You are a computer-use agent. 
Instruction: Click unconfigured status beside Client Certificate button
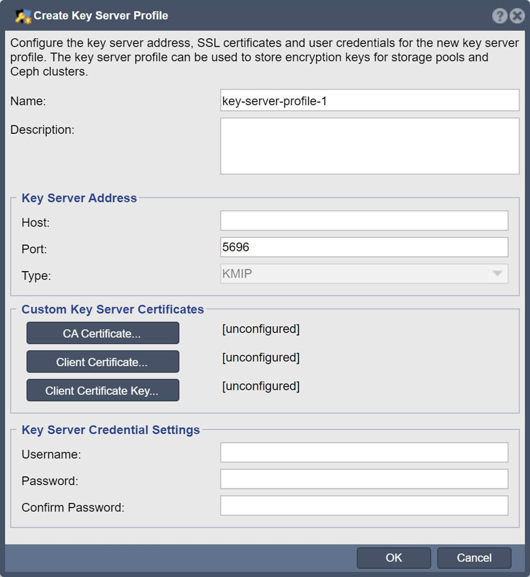261,358
